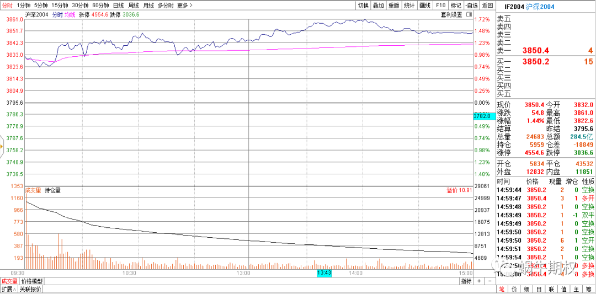This screenshot has height=294, width=596.
Task: Click the 3782.0 price marker on the right axis
Action: click(485, 116)
